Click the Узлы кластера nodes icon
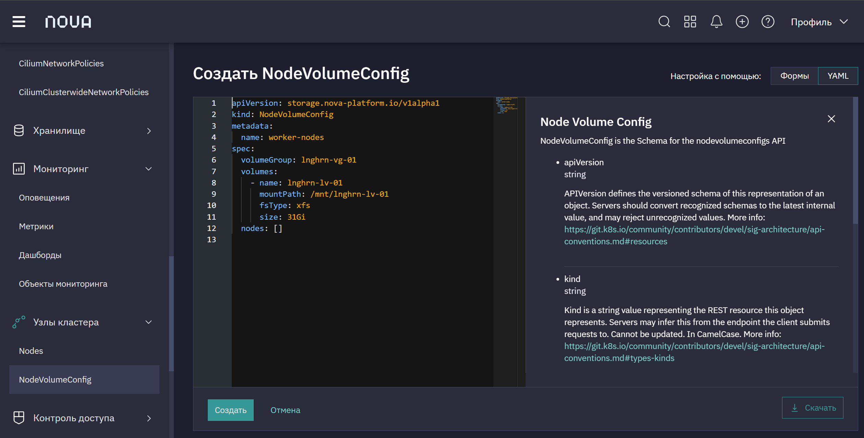864x438 pixels. [19, 322]
